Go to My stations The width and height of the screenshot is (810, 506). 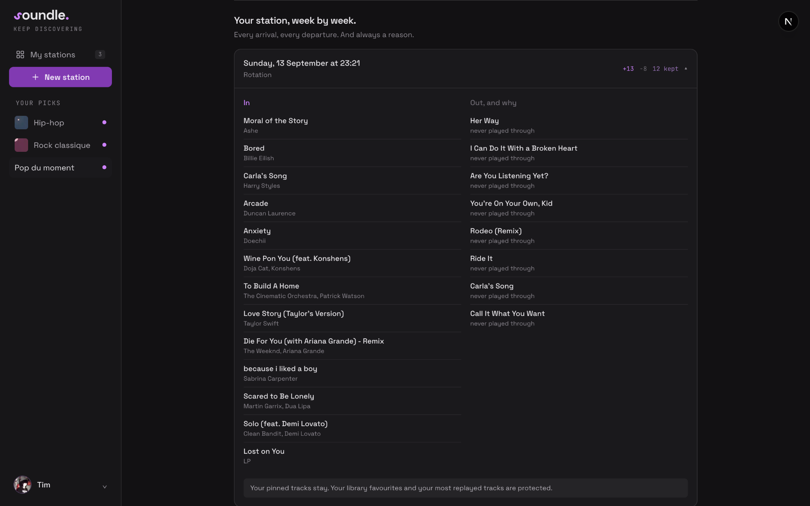[x=61, y=55]
